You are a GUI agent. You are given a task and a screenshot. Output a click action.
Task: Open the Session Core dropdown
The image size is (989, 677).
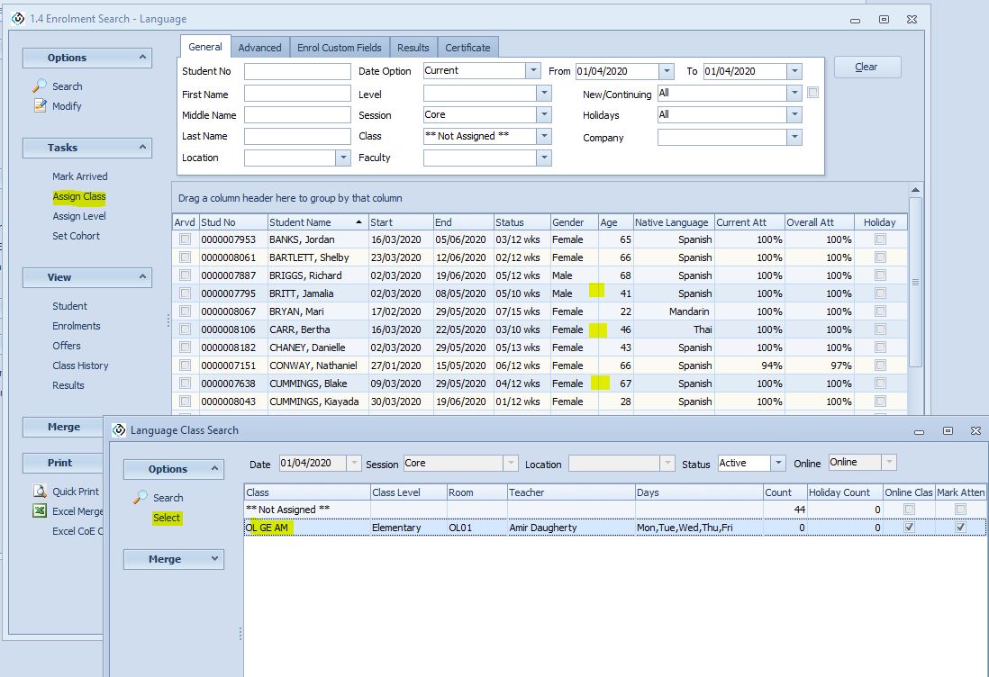(x=543, y=115)
